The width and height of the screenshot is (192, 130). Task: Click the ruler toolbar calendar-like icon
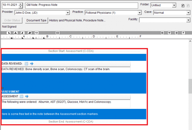tap(57, 33)
